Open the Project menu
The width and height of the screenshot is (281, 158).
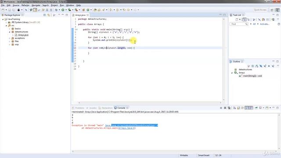coord(54,5)
